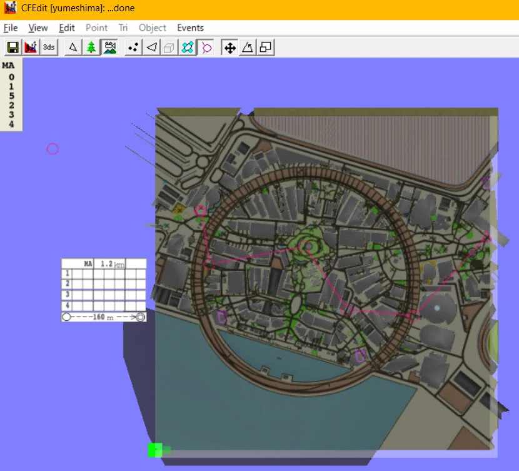Toggle the magenta course control tool

206,48
